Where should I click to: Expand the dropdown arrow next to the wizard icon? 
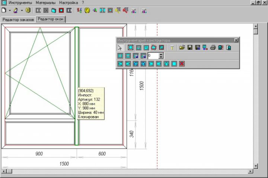tap(22, 10)
